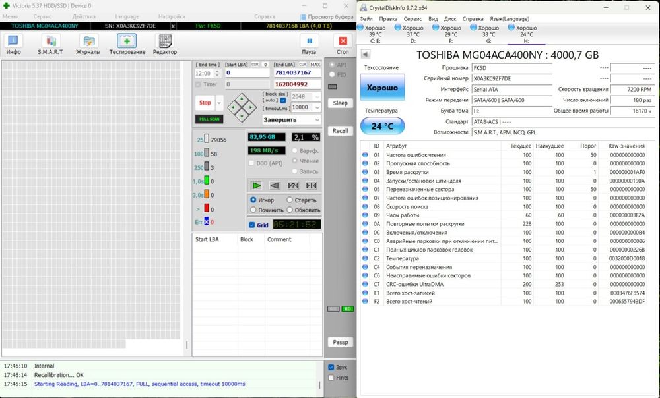
Task: Click the skip-to-unknown |?| button
Action: pos(293,185)
